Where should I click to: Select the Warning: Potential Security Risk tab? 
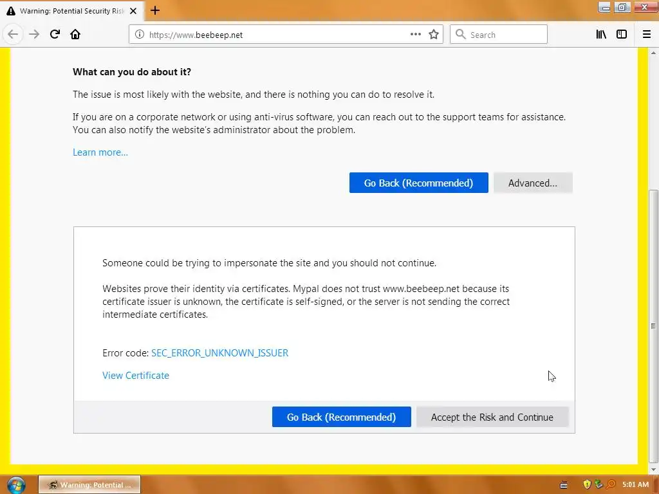point(71,11)
